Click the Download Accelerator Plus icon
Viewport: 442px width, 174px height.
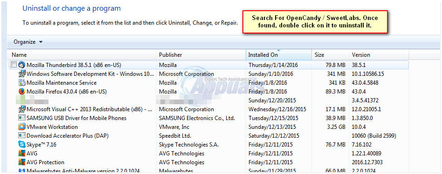click(x=22, y=136)
